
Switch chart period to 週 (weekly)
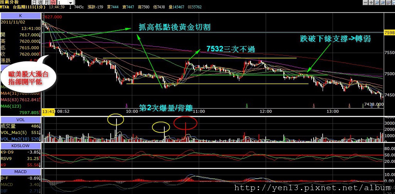point(40,3)
